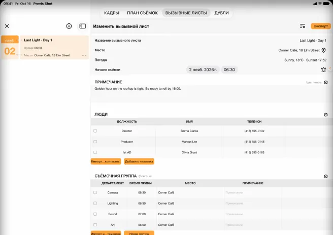333x235 pixels.
Task: Check the Director row checkbox
Action: coord(95,131)
